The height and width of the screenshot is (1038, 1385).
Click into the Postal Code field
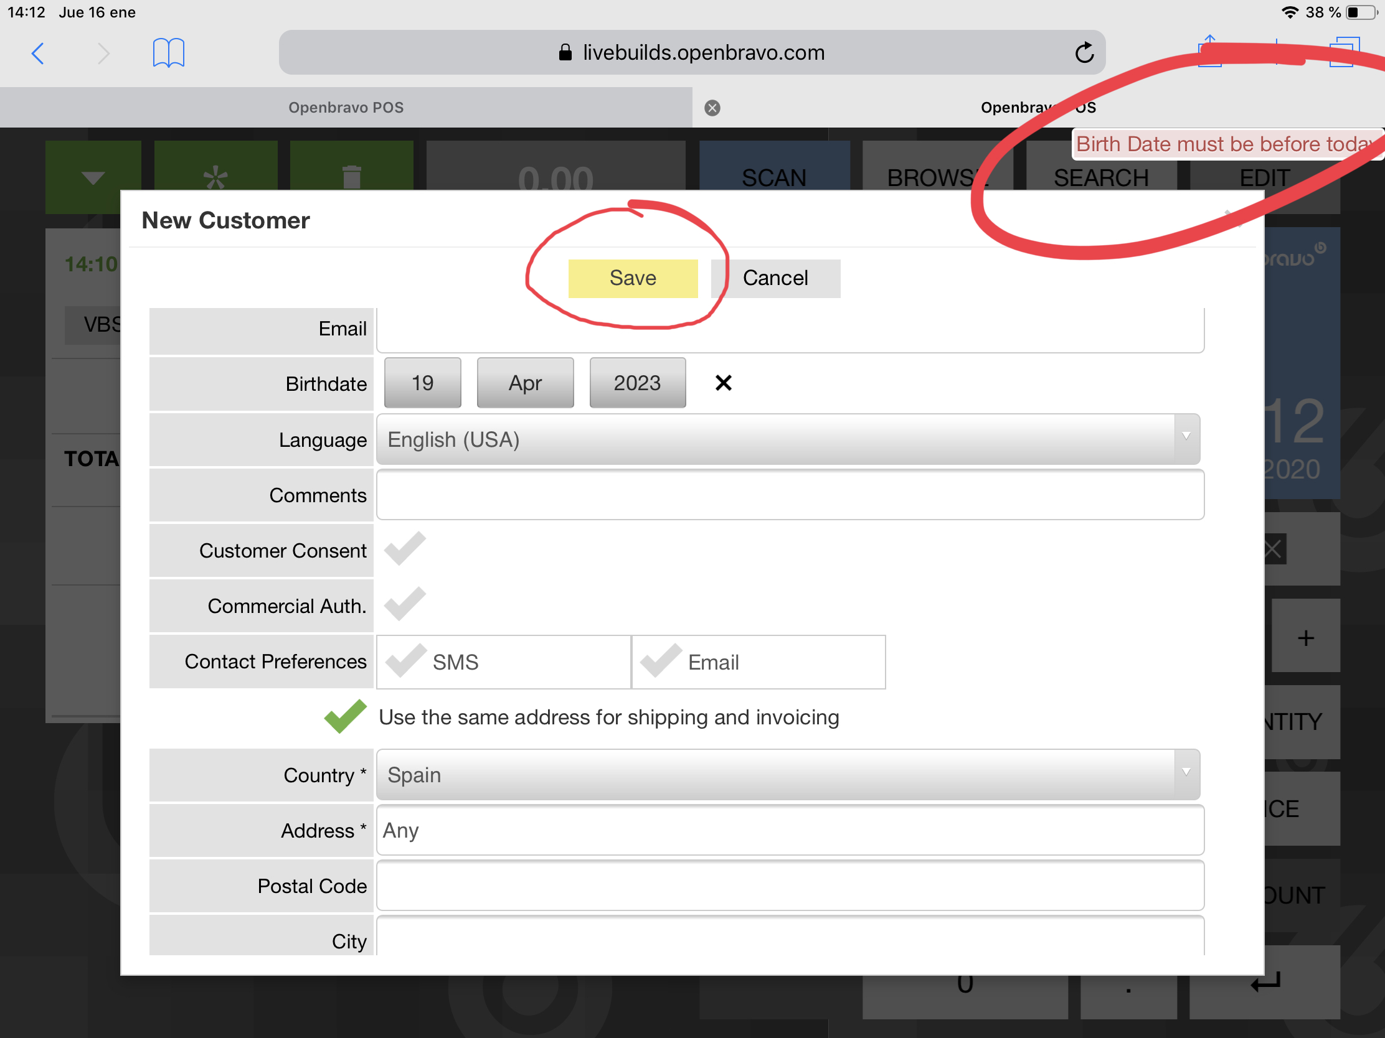click(x=790, y=886)
